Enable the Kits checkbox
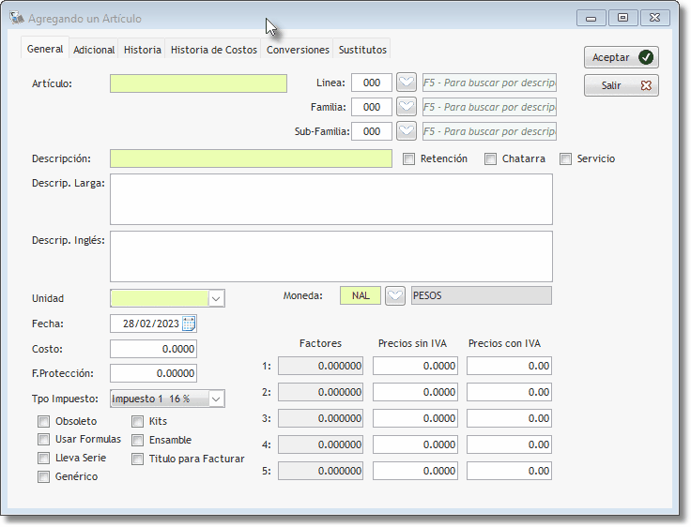The image size is (691, 527). [x=137, y=422]
